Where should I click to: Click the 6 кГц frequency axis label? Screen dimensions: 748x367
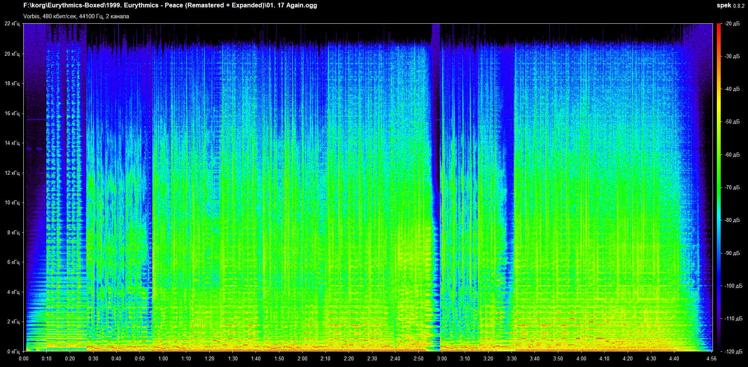(x=13, y=262)
